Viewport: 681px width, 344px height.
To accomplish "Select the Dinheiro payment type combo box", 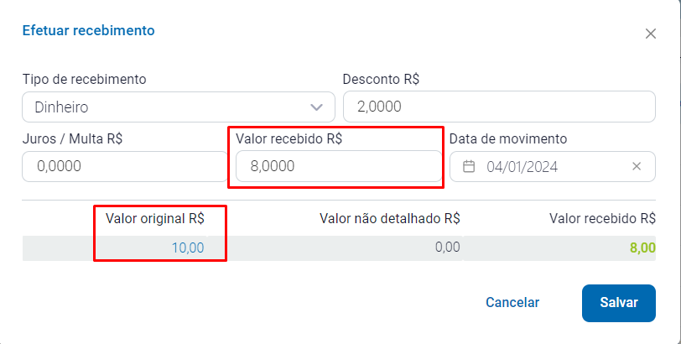I will point(168,107).
